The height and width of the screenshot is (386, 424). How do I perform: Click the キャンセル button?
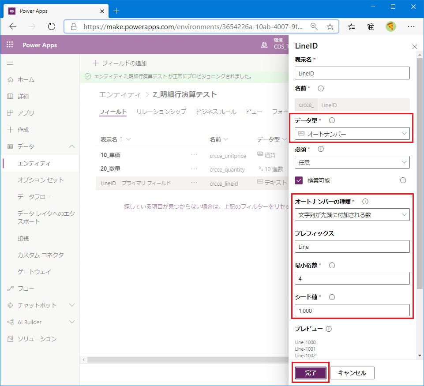tap(352, 373)
